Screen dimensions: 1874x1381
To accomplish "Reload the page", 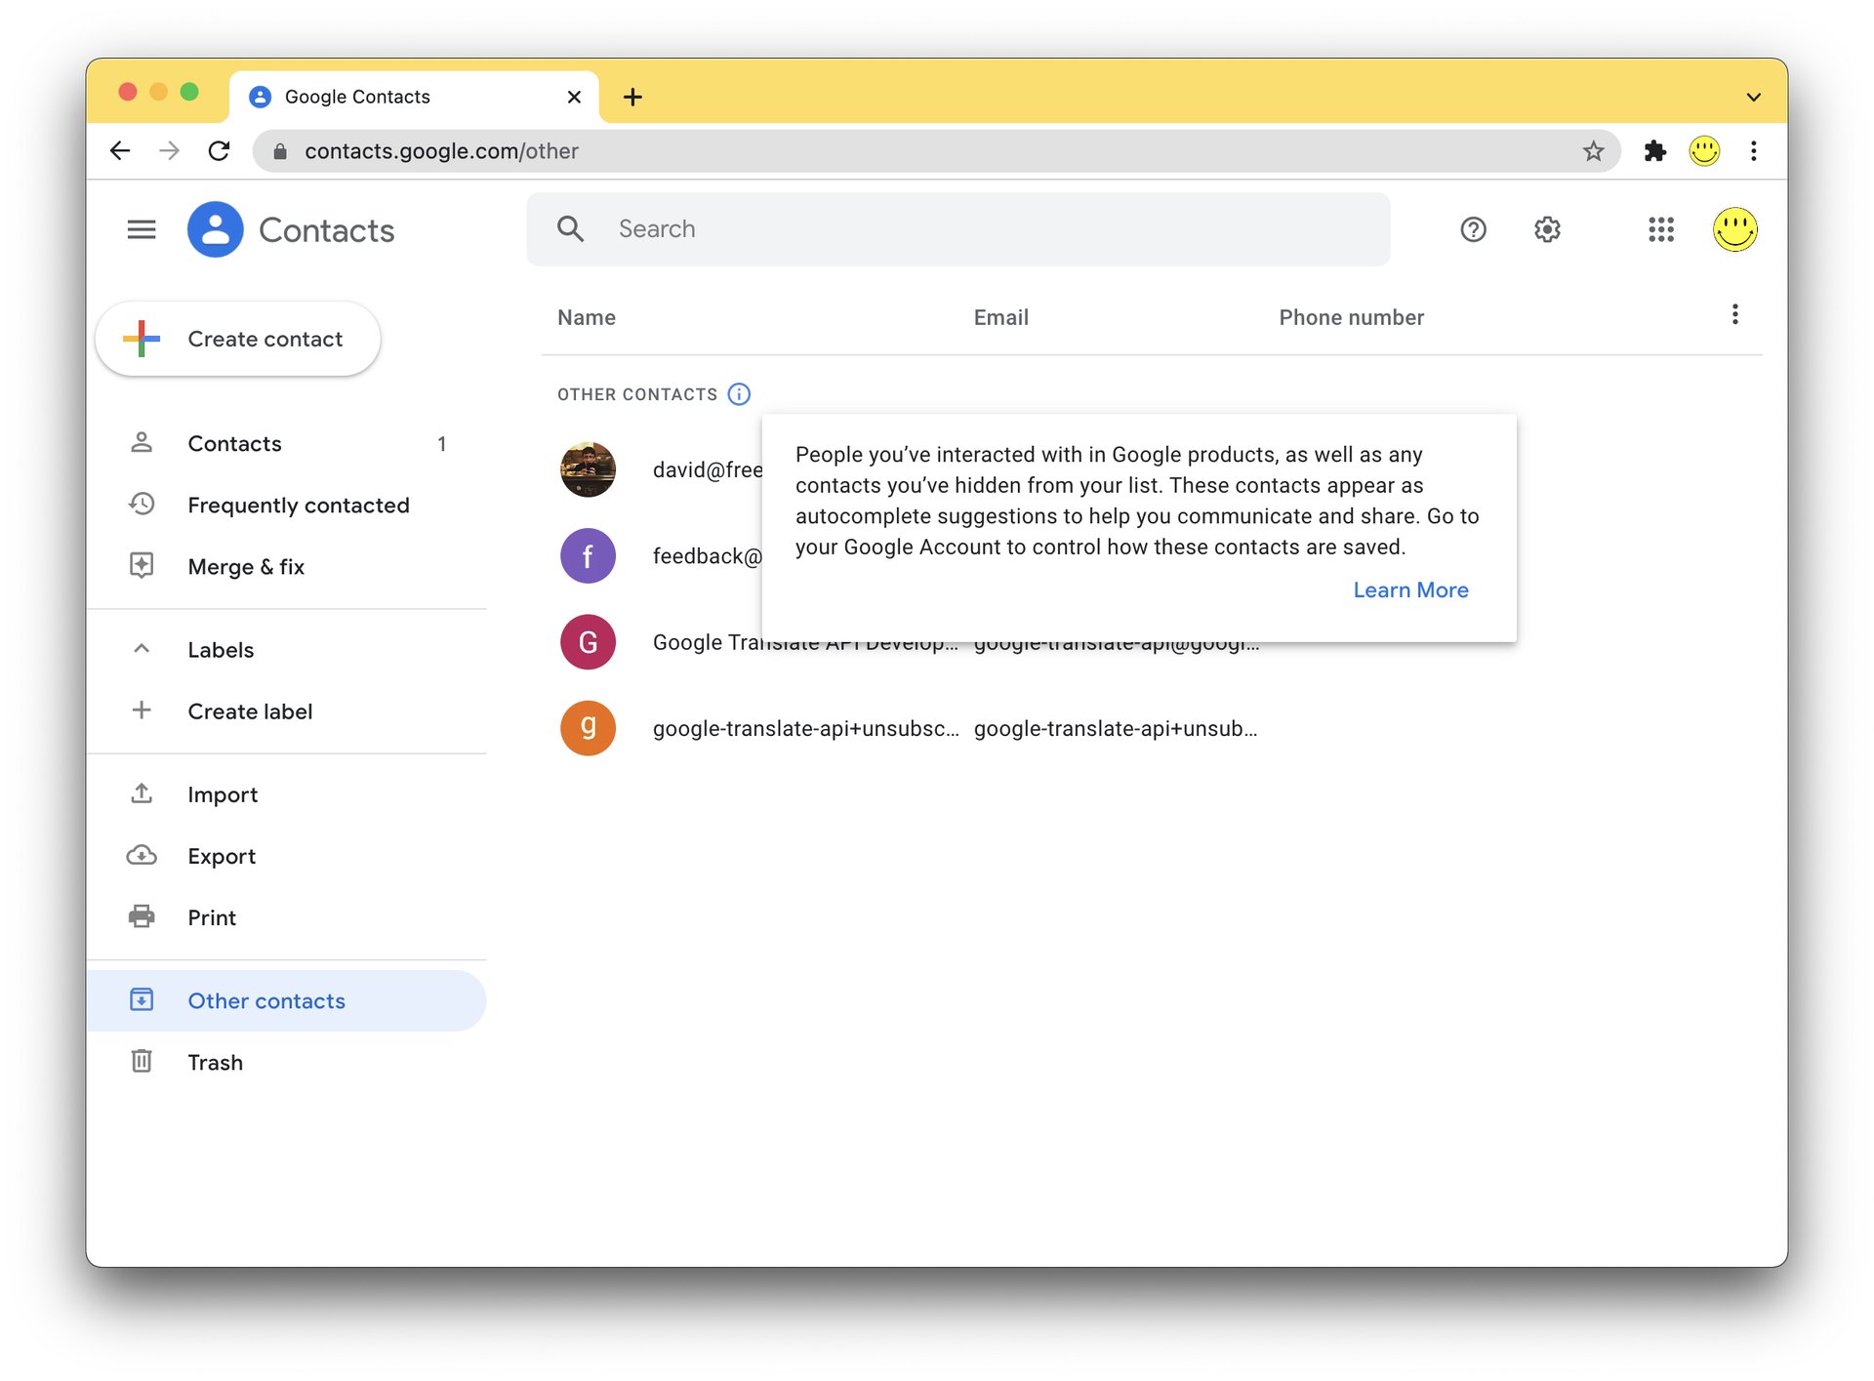I will coord(220,151).
